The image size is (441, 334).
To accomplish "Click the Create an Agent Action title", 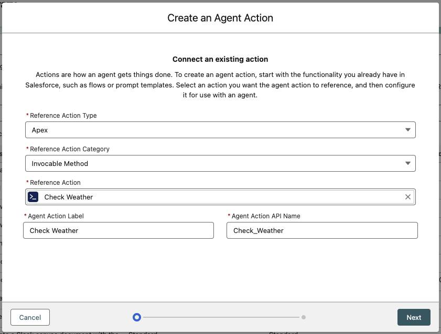I will click(x=220, y=18).
